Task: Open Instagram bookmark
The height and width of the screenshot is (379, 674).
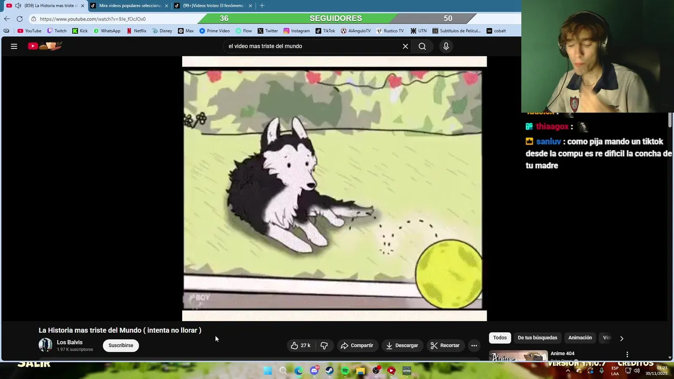Action: (x=296, y=31)
